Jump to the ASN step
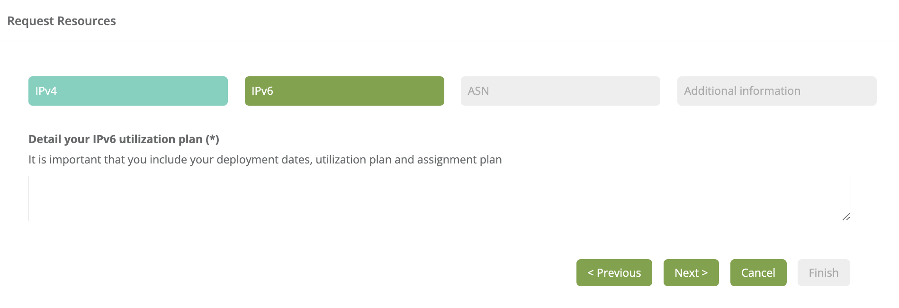Viewport: 899px width, 308px height. [x=560, y=91]
